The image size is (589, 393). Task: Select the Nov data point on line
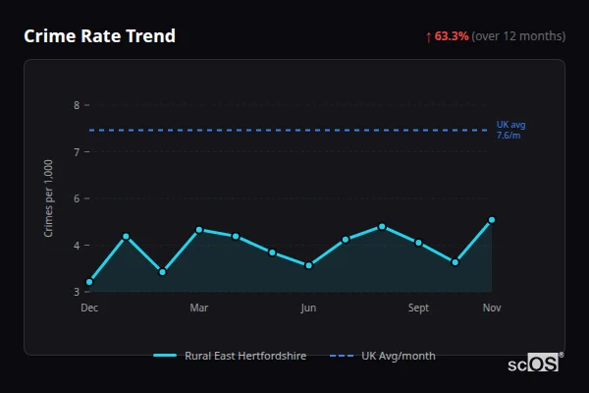(x=492, y=220)
